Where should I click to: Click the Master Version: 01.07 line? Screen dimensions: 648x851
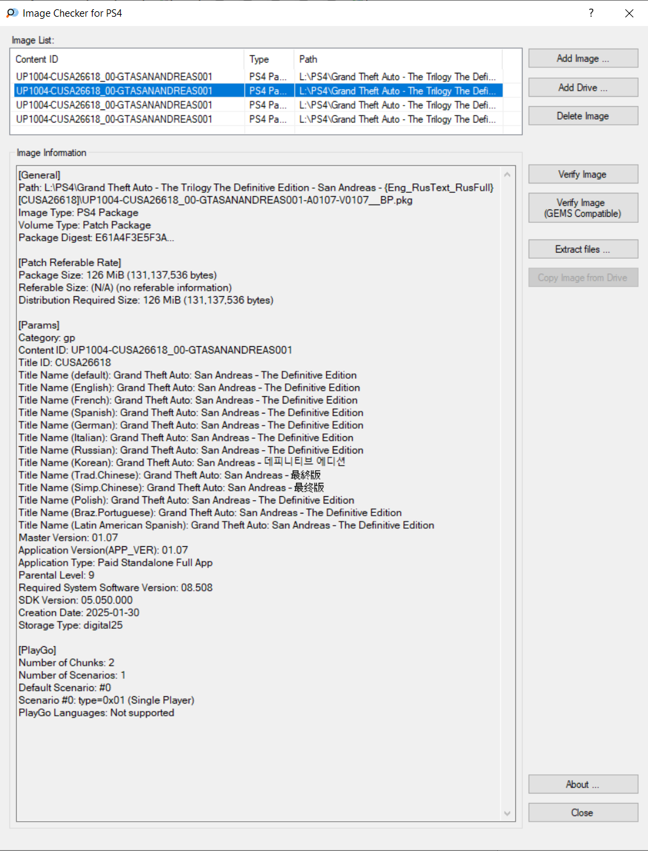click(x=68, y=538)
